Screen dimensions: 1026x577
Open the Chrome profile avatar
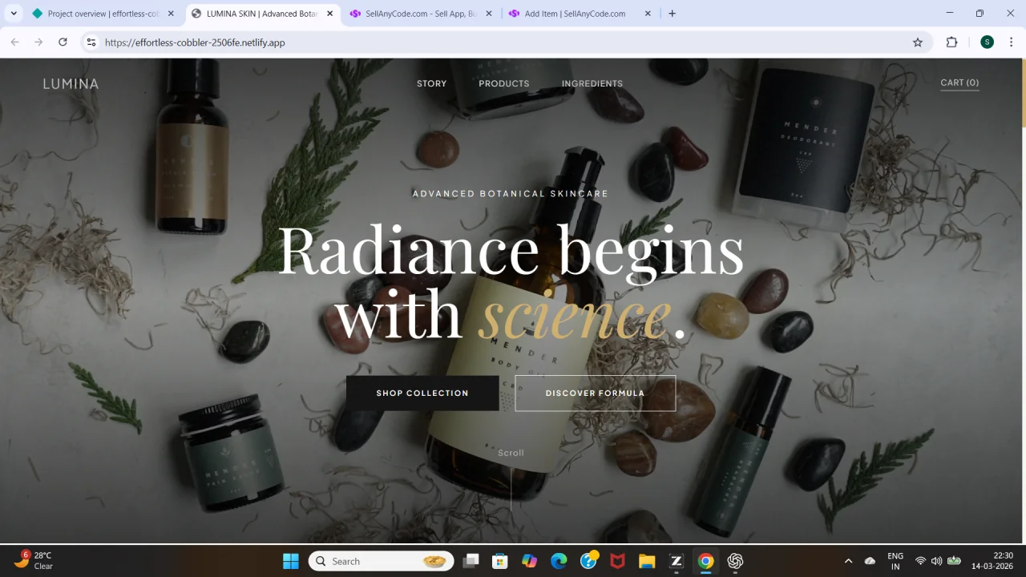point(987,42)
